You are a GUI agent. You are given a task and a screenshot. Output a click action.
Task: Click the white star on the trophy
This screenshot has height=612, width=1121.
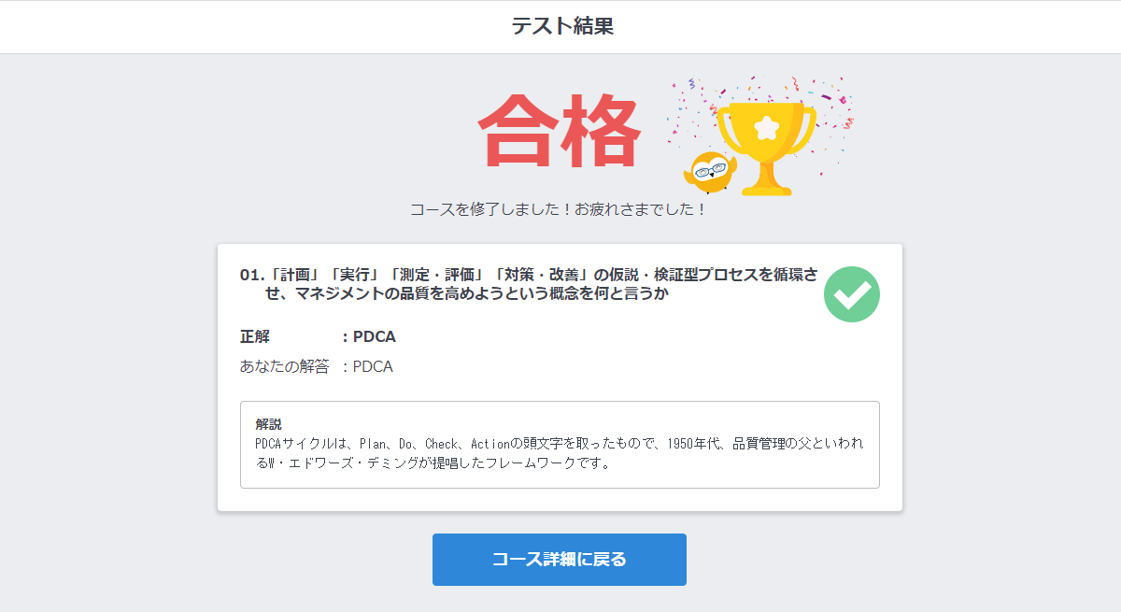tap(767, 124)
